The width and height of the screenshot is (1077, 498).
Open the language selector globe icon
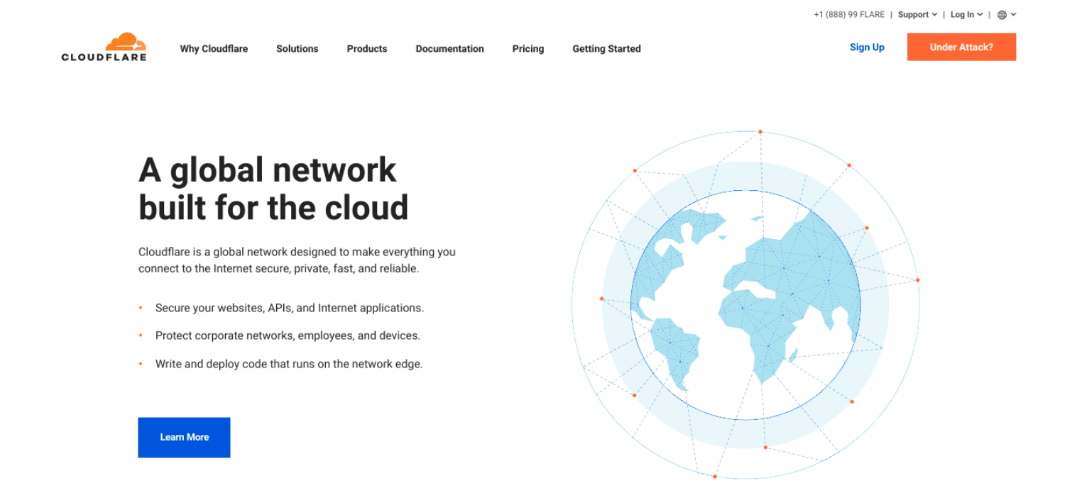(x=1002, y=14)
